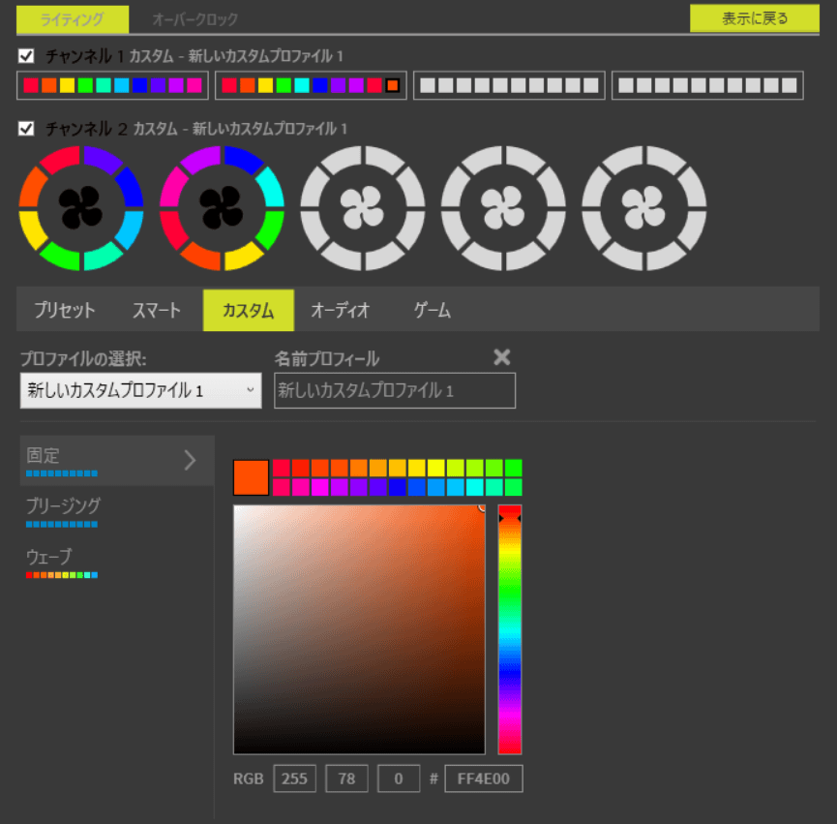Click the large current orange color swatch
Viewport: 837px width, 824px height.
coord(251,477)
